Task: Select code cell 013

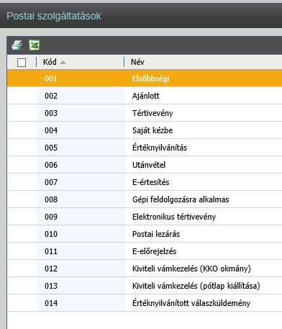Action: 51,286
